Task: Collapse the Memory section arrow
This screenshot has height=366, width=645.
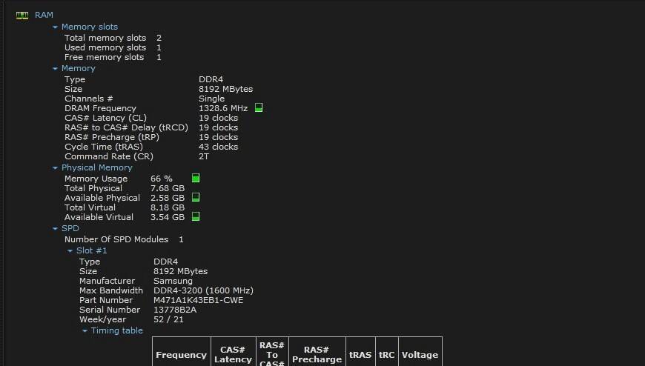Action: (x=55, y=69)
